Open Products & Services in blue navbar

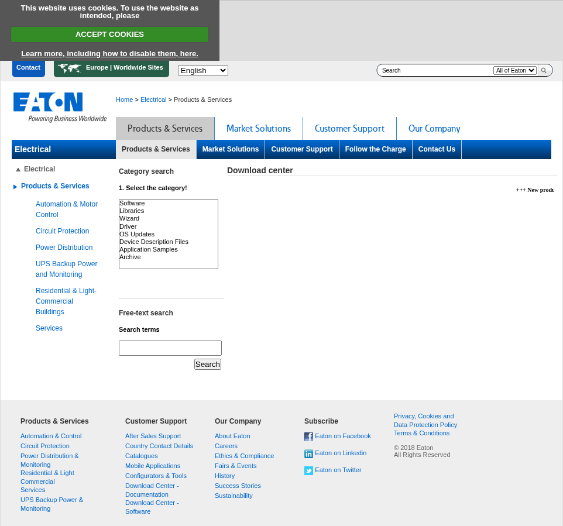[x=156, y=149]
